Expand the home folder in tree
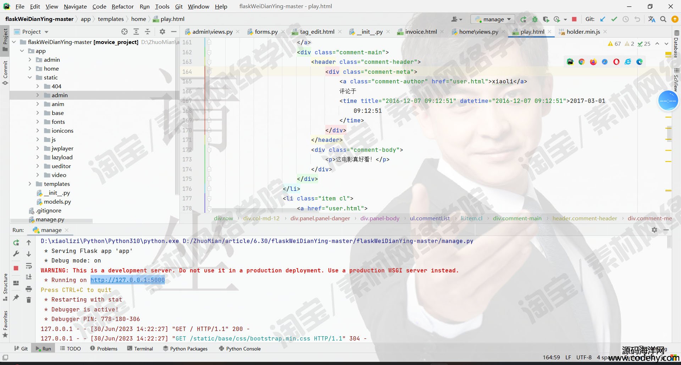681x365 pixels. [x=30, y=69]
